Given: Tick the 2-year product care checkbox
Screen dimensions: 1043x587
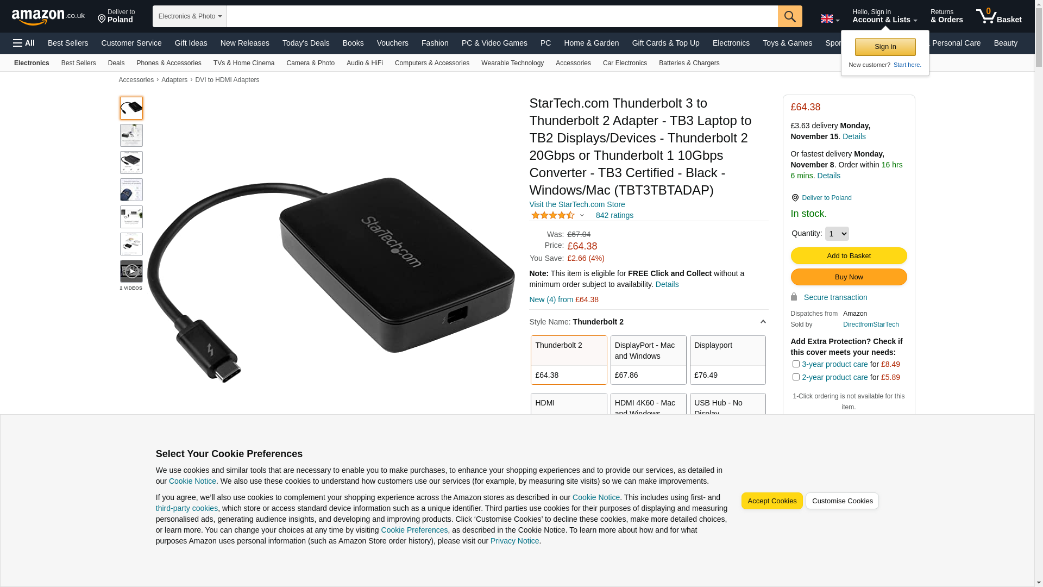Looking at the screenshot, I should (795, 377).
